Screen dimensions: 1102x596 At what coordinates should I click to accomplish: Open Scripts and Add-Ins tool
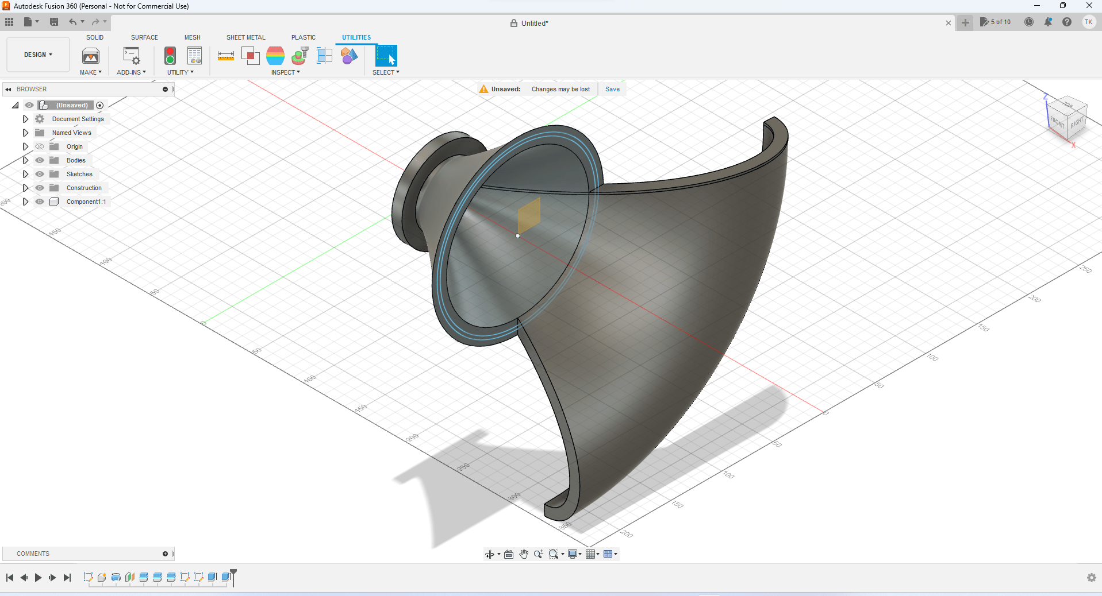click(132, 56)
